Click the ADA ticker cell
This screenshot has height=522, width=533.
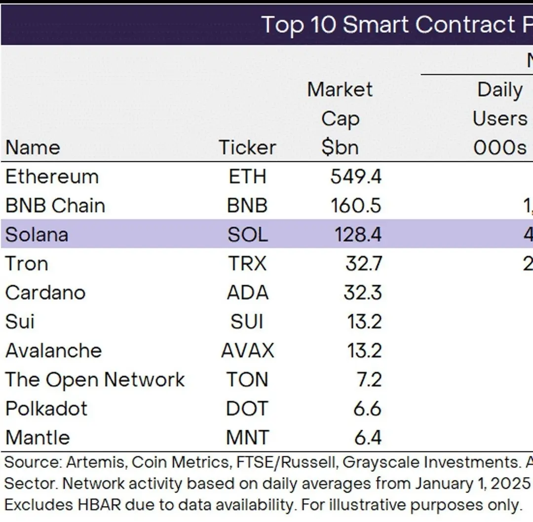click(x=247, y=293)
